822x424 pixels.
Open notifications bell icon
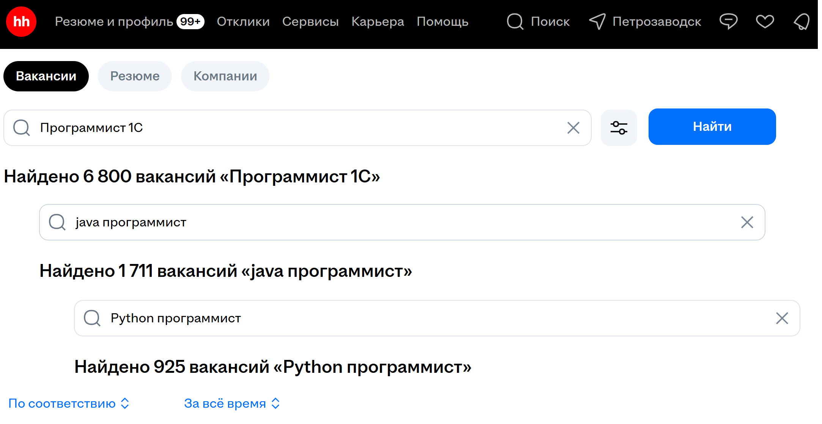tap(802, 22)
